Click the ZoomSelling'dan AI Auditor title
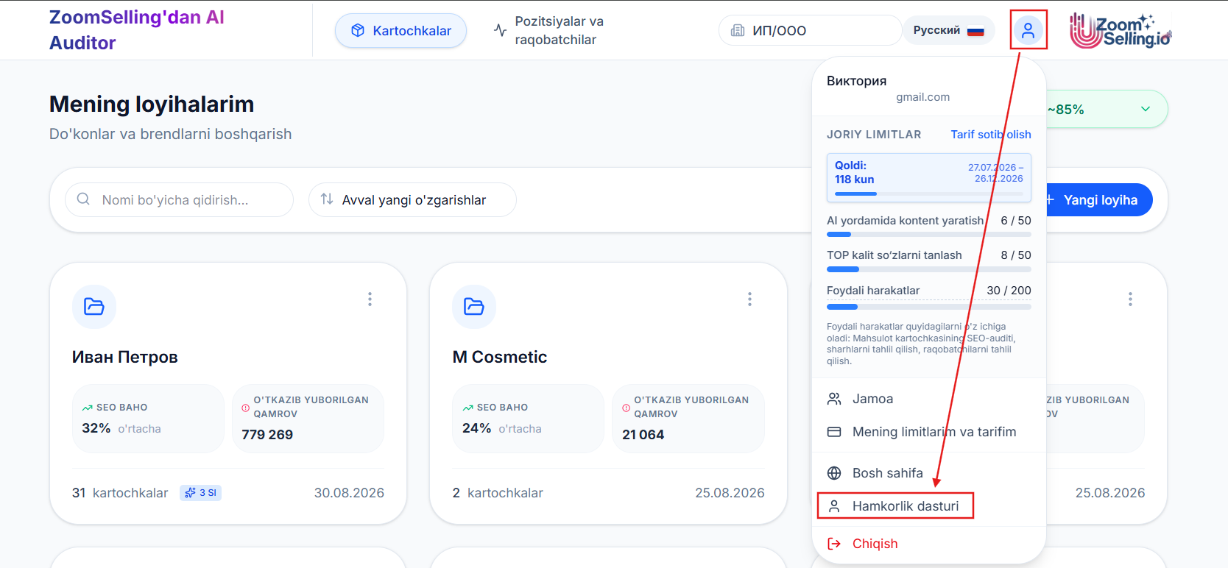This screenshot has height=568, width=1228. [137, 30]
